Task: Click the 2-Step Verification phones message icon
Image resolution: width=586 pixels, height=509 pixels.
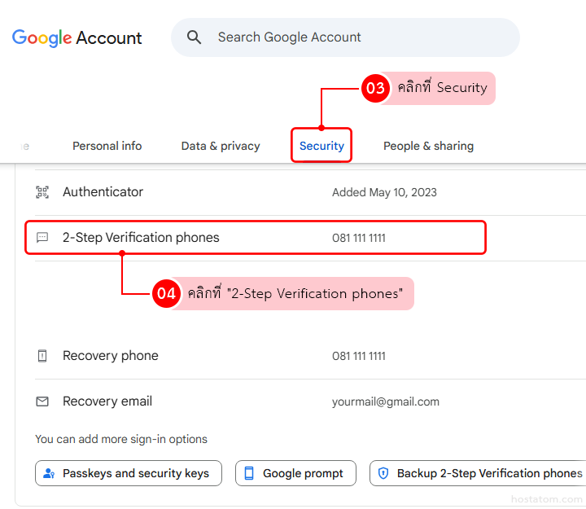Action: (x=42, y=238)
